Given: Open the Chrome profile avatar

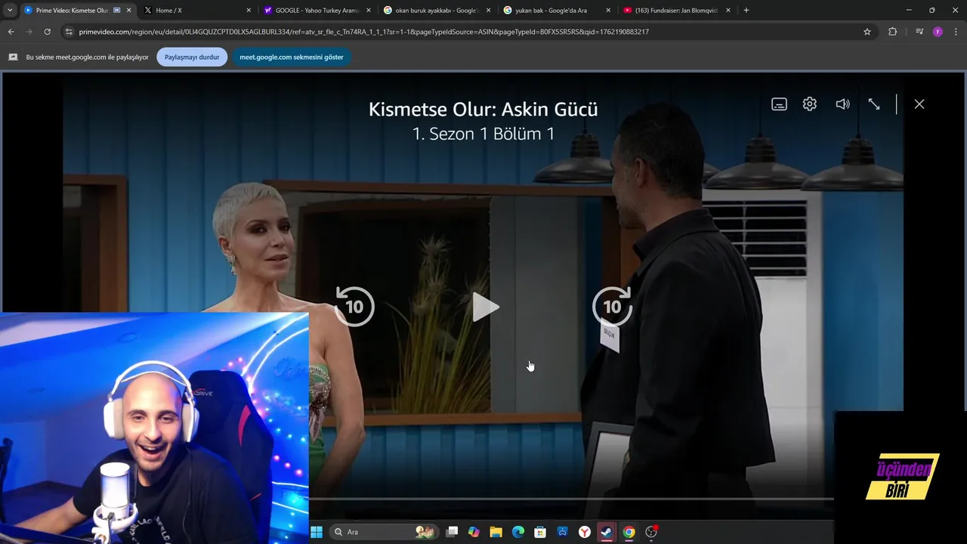Looking at the screenshot, I should tap(938, 32).
